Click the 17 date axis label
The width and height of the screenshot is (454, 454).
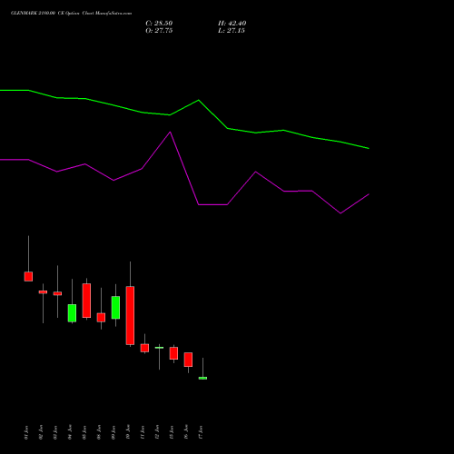201,432
